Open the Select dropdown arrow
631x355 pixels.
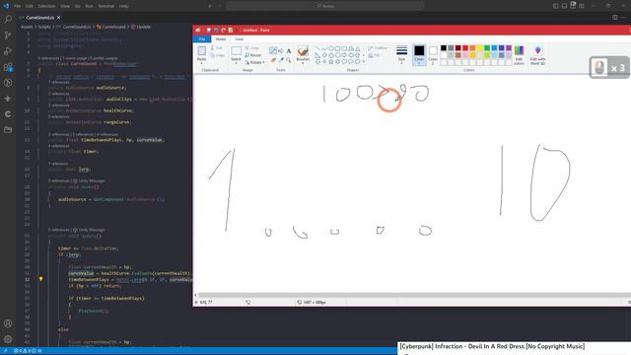tap(236, 63)
